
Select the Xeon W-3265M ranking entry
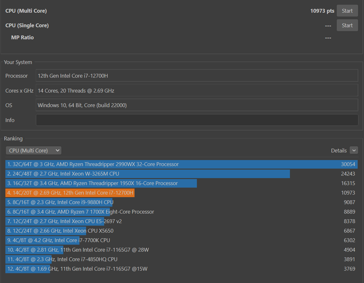[182, 174]
